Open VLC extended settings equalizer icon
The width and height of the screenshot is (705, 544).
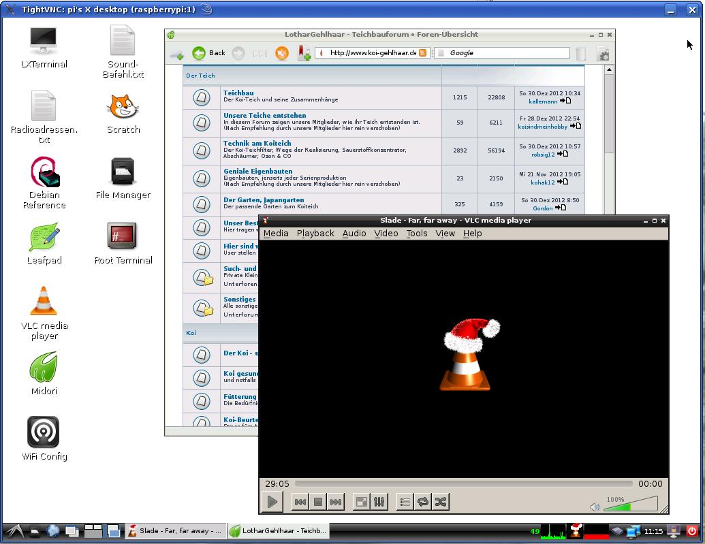[379, 502]
